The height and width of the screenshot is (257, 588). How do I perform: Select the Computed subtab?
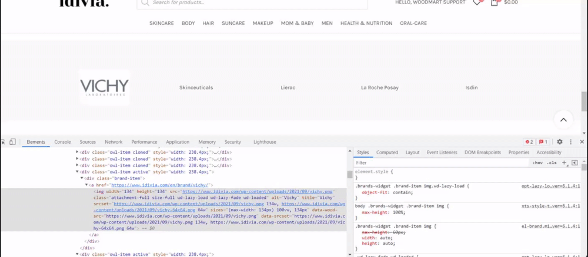coord(387,152)
